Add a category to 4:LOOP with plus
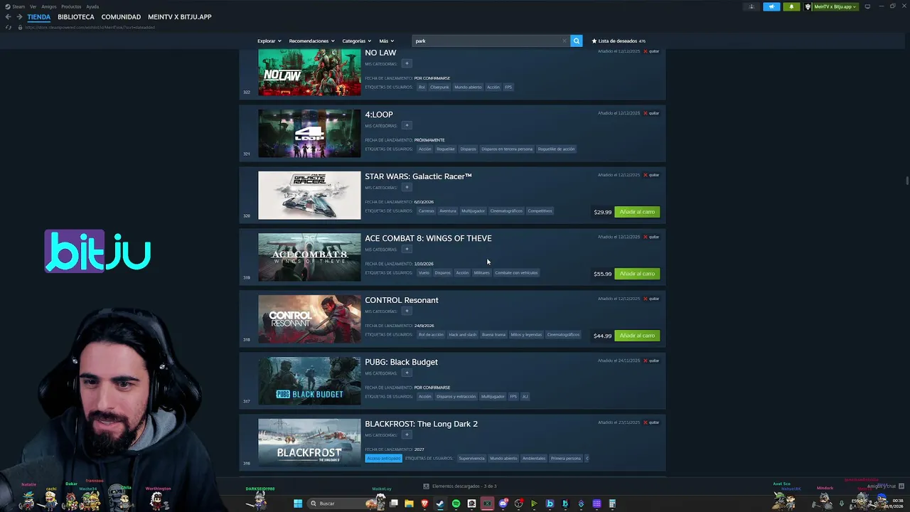This screenshot has width=910, height=512. pos(407,126)
